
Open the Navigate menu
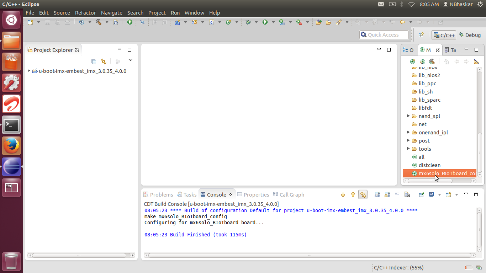tap(111, 12)
